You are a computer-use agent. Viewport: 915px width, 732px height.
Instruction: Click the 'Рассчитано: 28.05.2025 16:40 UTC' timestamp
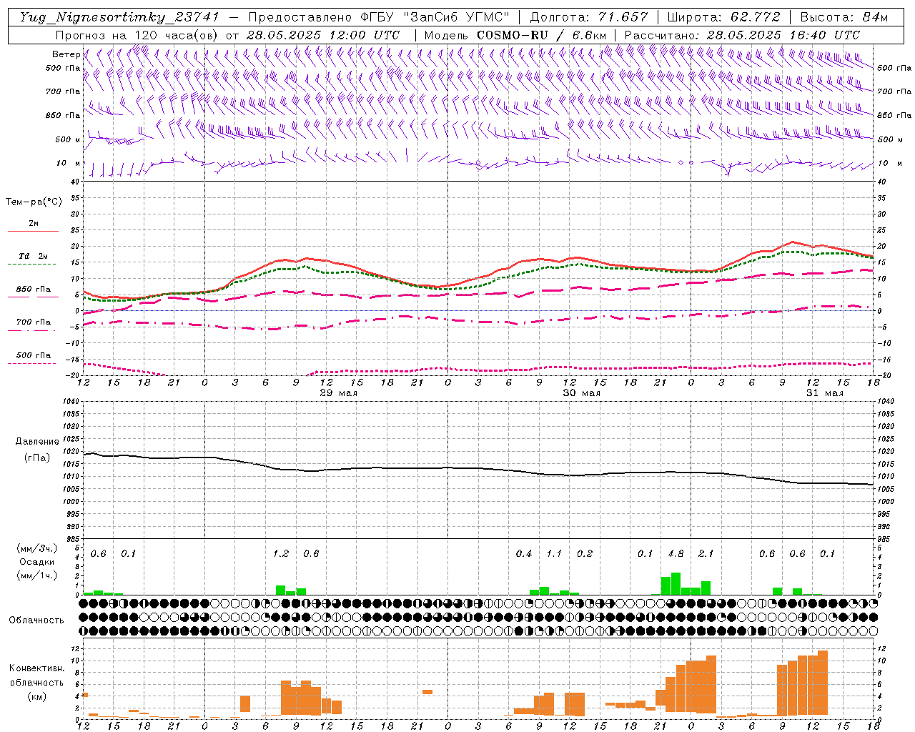point(742,35)
